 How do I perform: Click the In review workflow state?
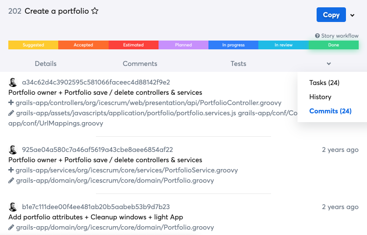point(283,45)
